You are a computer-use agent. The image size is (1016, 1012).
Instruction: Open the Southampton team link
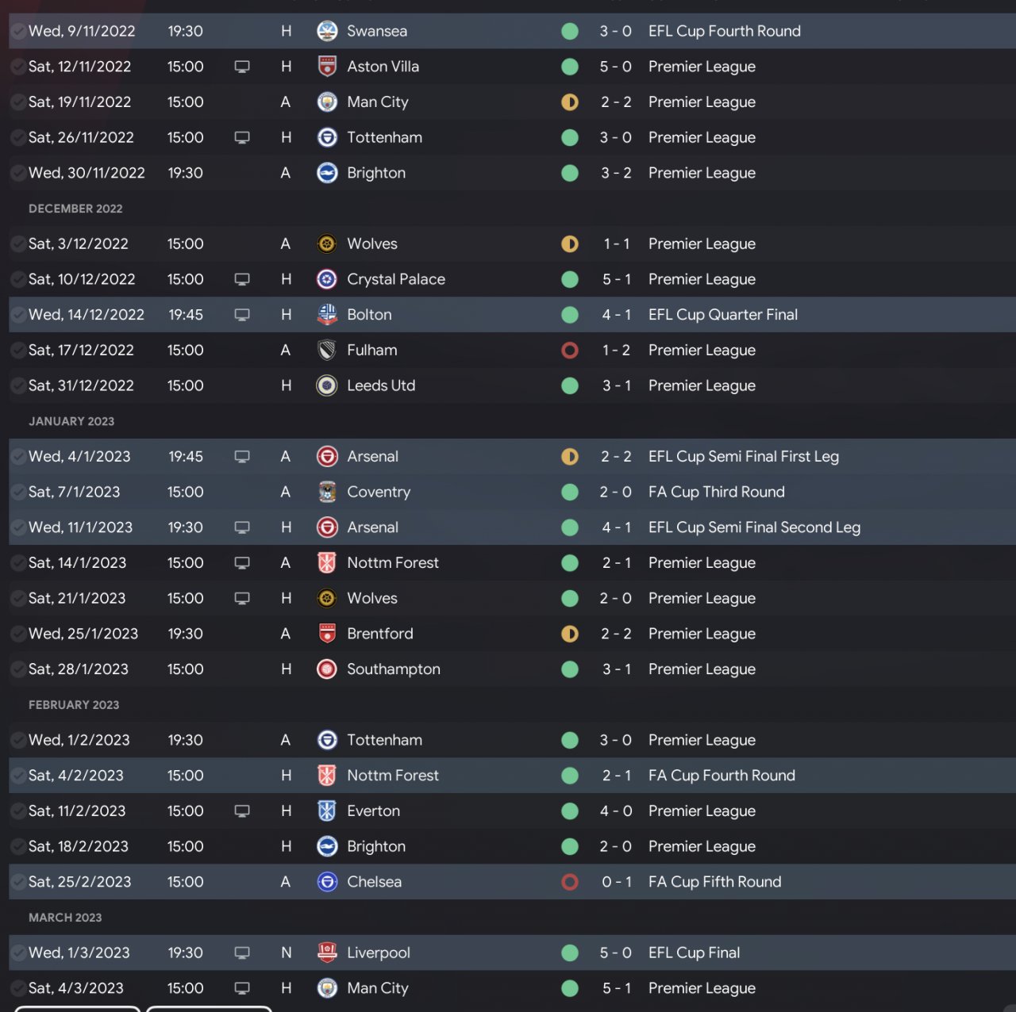click(394, 669)
